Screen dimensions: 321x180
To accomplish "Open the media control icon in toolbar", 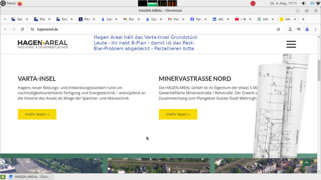I will [299, 29].
